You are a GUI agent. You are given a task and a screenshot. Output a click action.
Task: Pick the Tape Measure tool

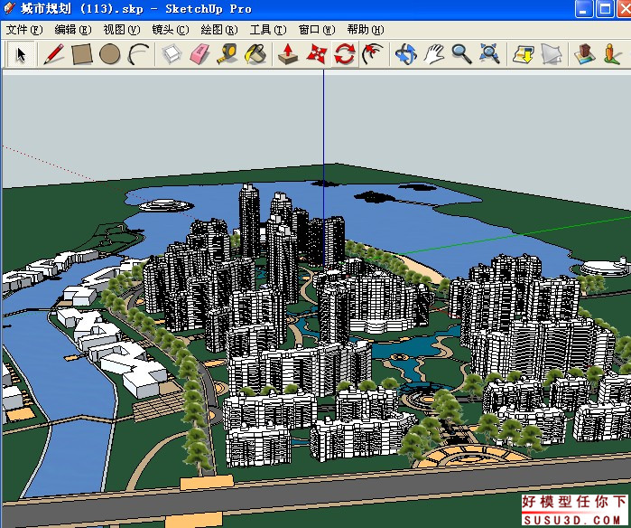click(227, 54)
